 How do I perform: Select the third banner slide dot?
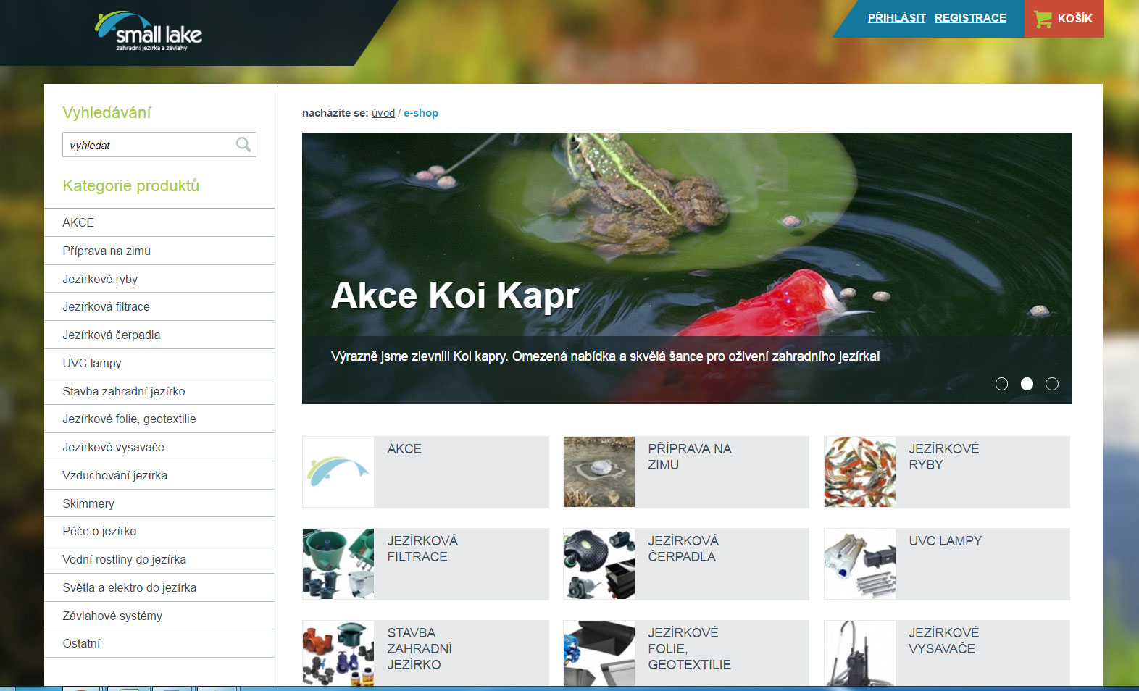[1052, 384]
